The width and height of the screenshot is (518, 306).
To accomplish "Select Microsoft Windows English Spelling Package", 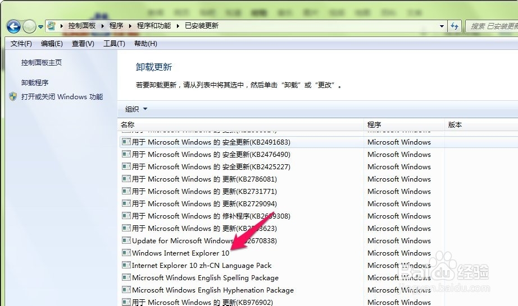I will click(318, 277).
